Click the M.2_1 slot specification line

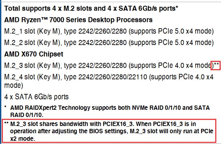[108, 32]
